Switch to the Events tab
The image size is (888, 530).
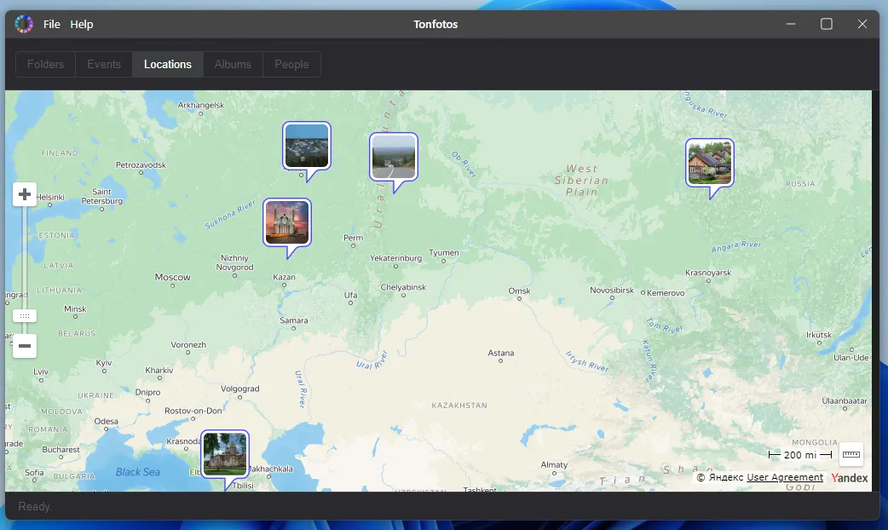pyautogui.click(x=104, y=65)
